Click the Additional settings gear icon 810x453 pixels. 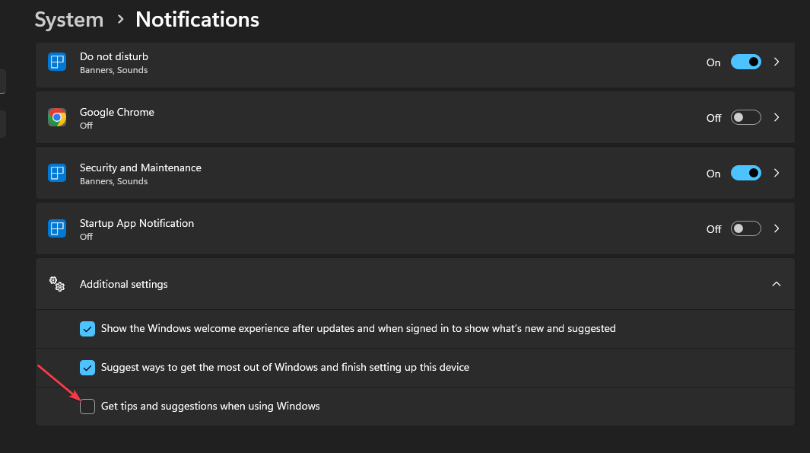57,284
